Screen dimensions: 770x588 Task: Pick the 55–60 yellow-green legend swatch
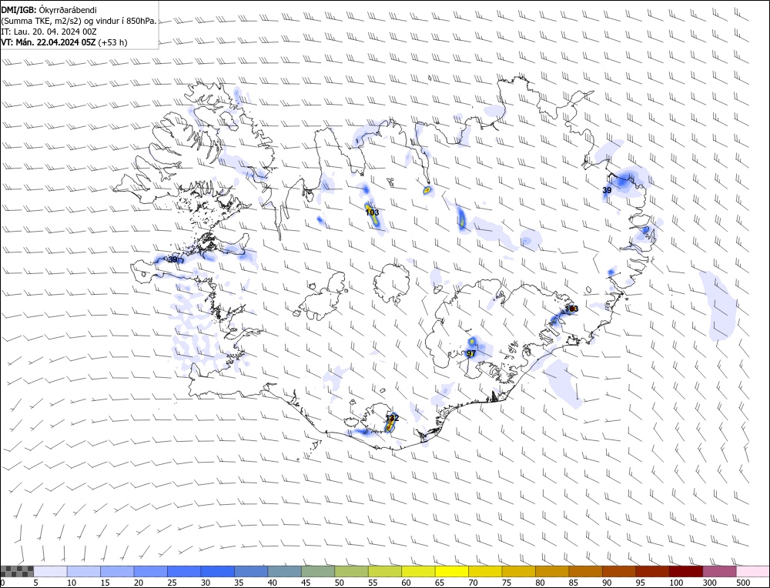[384, 571]
